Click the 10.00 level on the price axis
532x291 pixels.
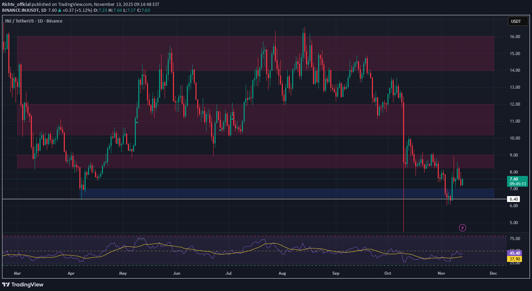pos(514,138)
